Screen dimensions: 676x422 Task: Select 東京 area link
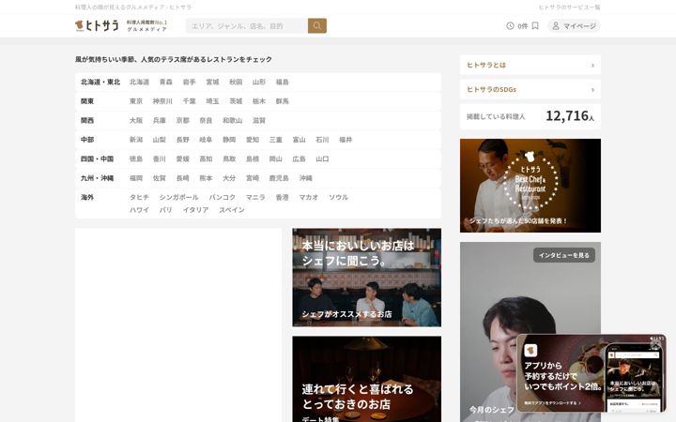click(136, 101)
